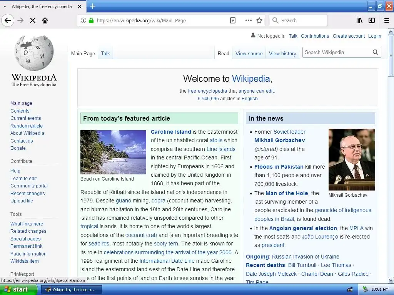Screen dimensions: 394x295
Task: Toggle Reader View icon in address bar
Action: click(x=233, y=20)
